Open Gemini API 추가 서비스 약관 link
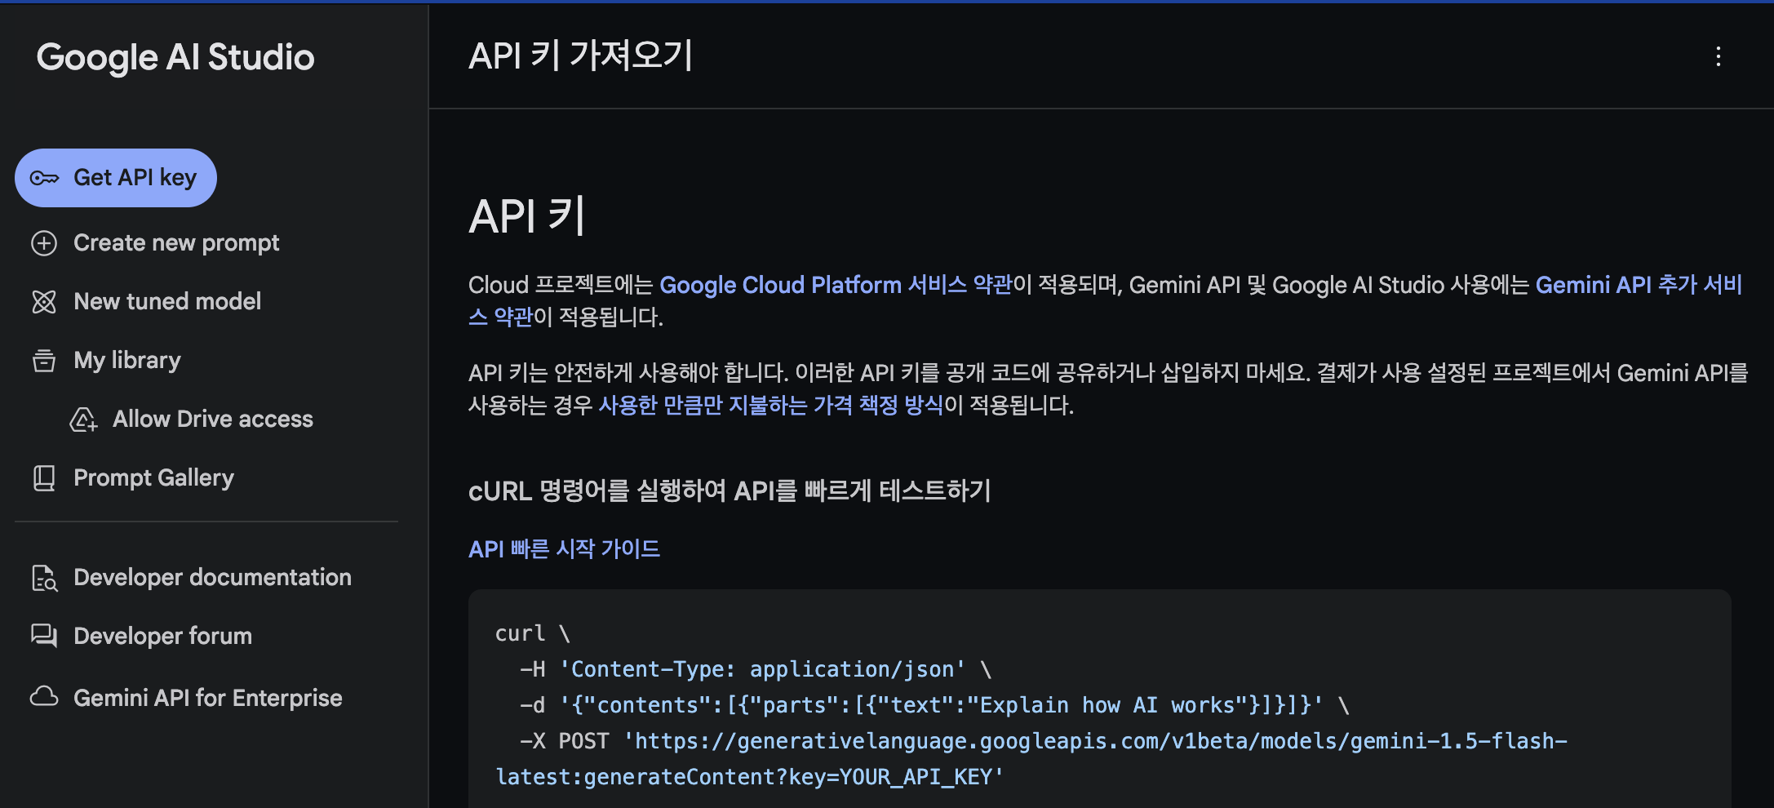Image resolution: width=1774 pixels, height=808 pixels. point(1639,285)
